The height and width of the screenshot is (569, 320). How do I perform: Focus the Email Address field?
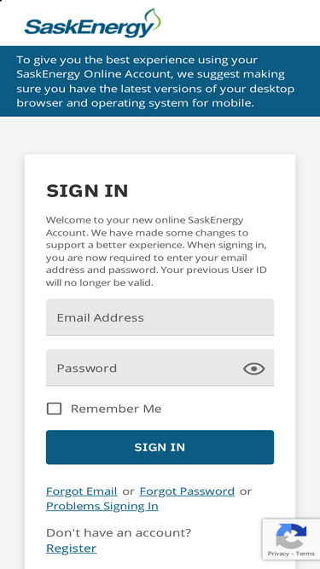[160, 317]
